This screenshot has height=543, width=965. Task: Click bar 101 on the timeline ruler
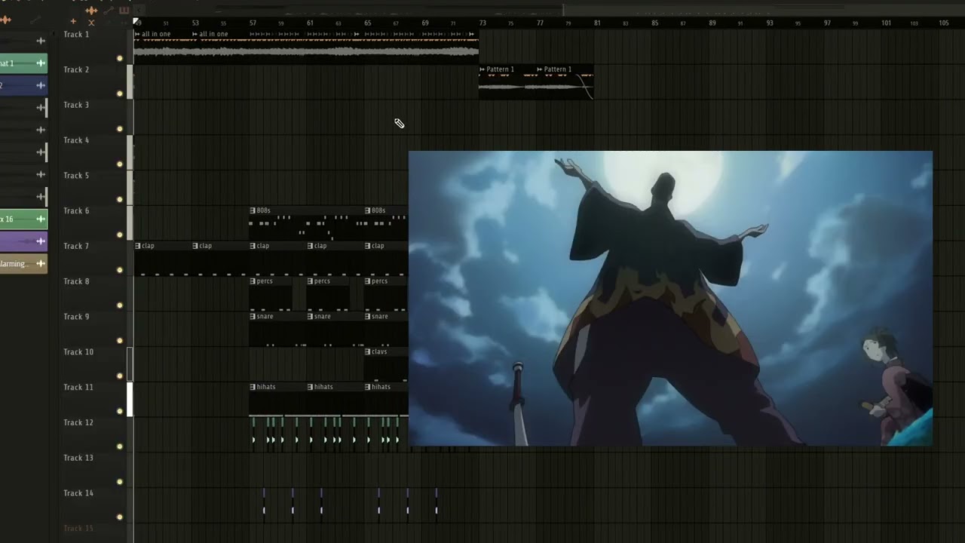coord(886,23)
